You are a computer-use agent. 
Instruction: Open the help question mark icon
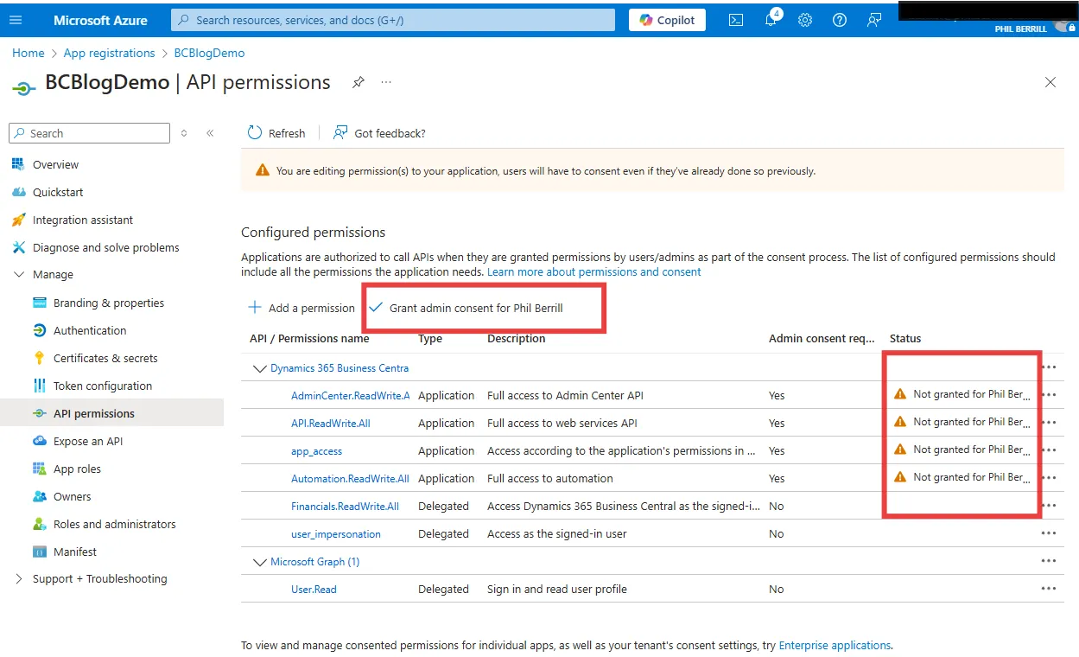840,20
